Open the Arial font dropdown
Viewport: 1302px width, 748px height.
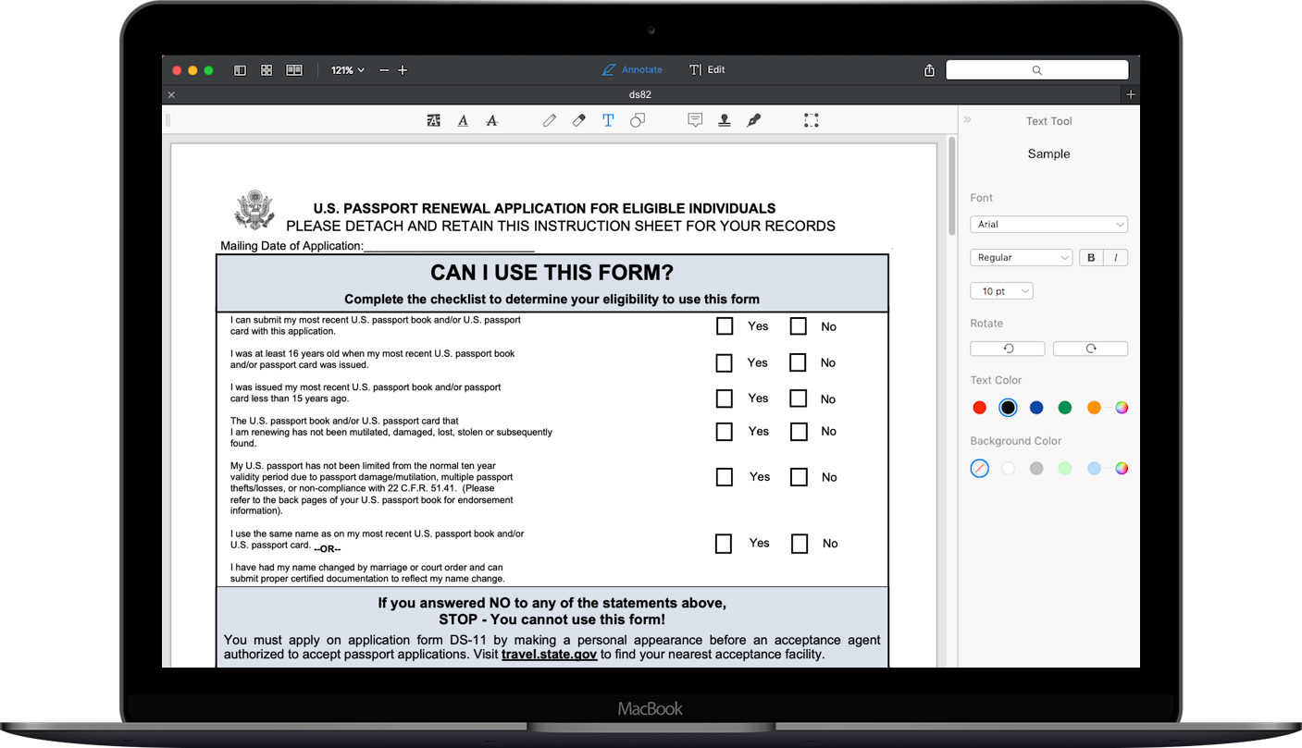tap(1048, 224)
